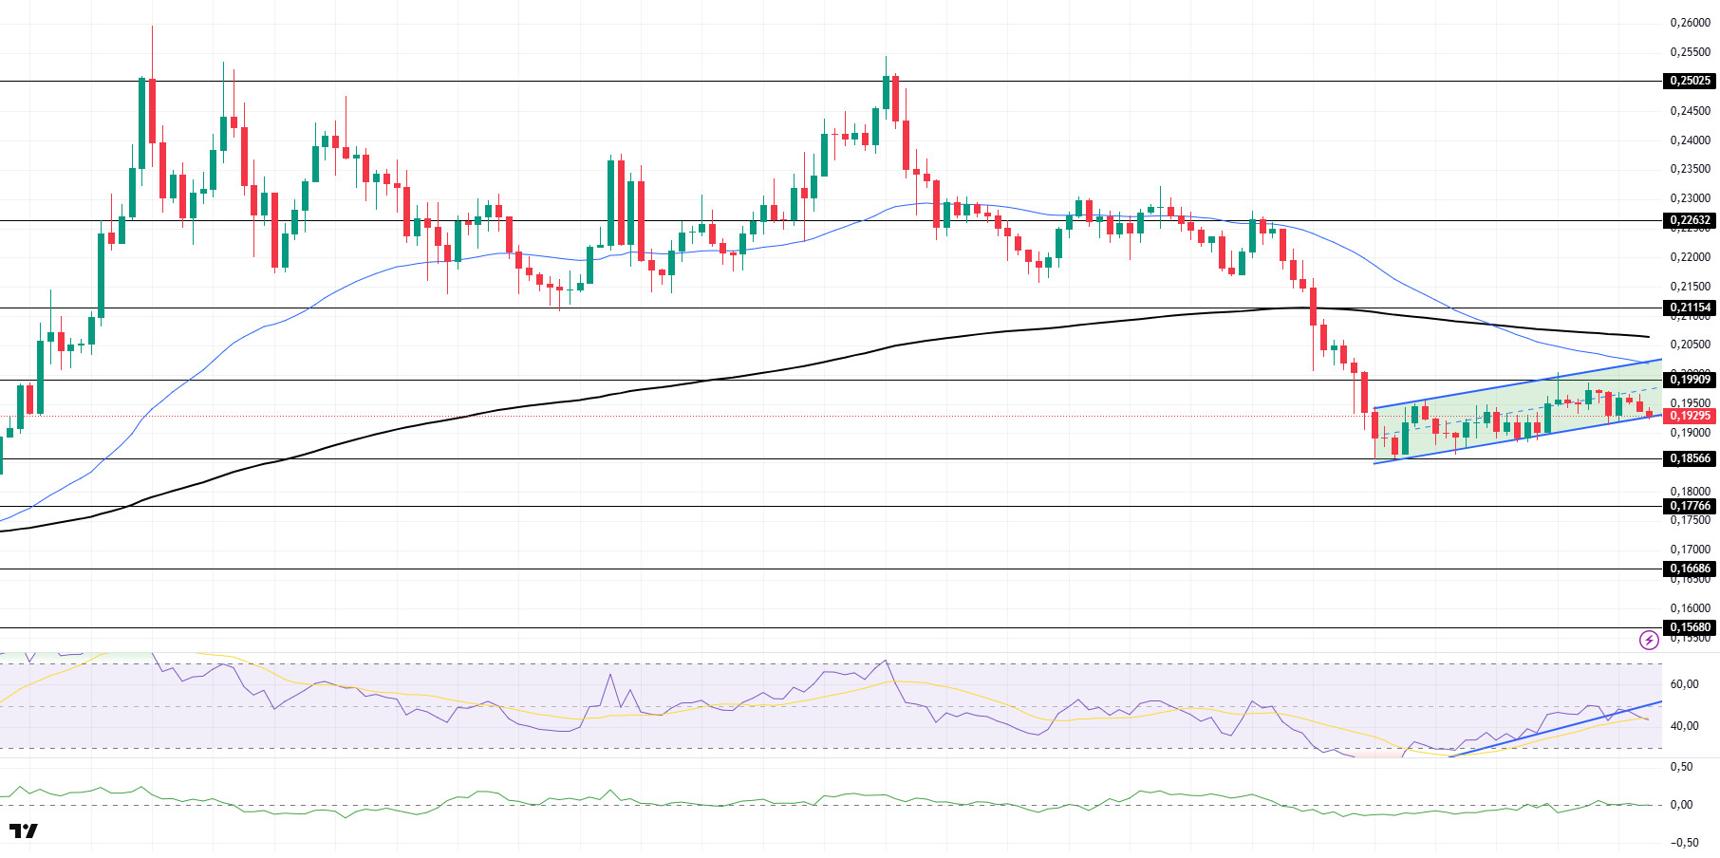Click the 0,21154 price level label
The width and height of the screenshot is (1720, 858).
tap(1690, 308)
